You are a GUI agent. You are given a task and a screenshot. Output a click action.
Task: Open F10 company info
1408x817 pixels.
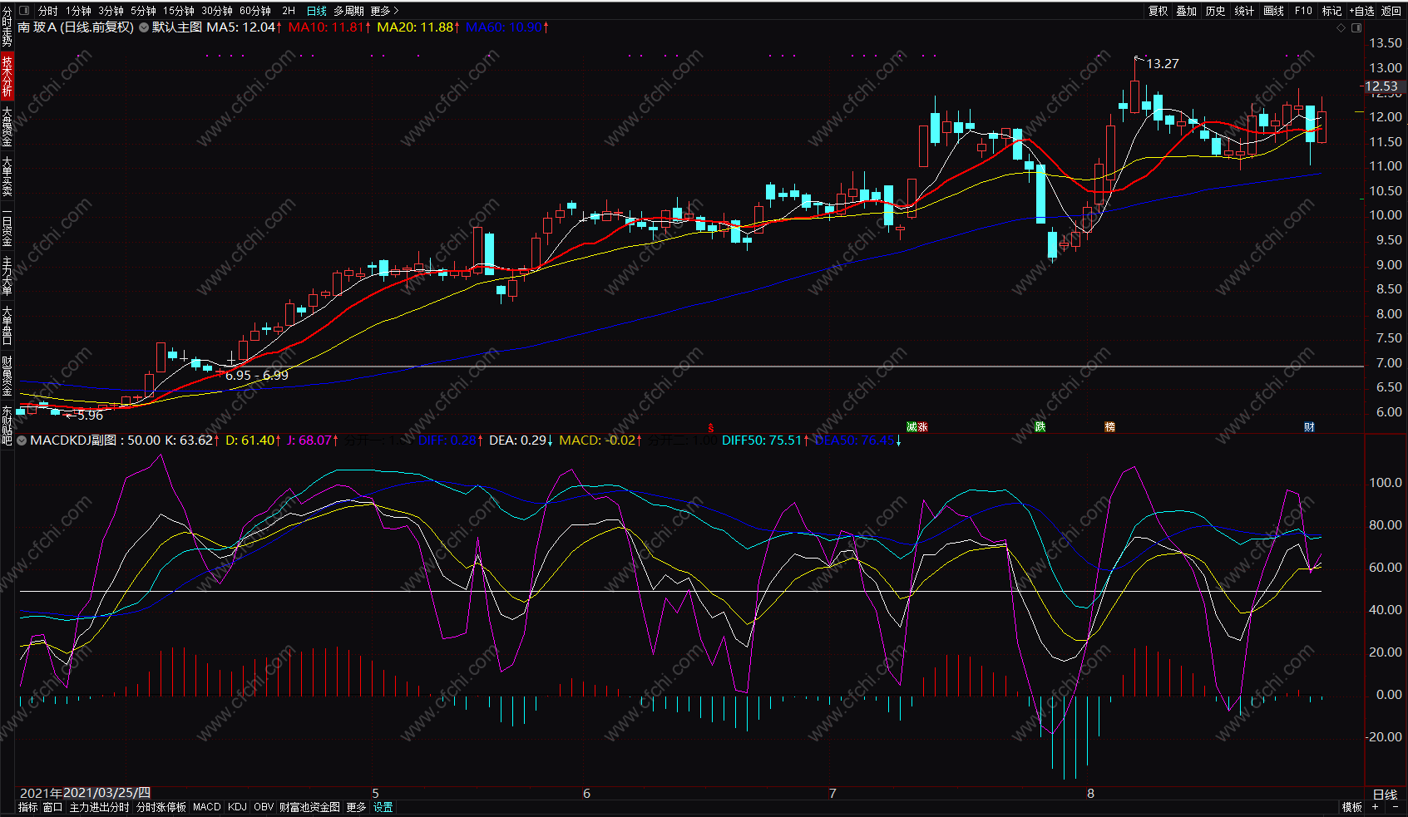(1303, 11)
